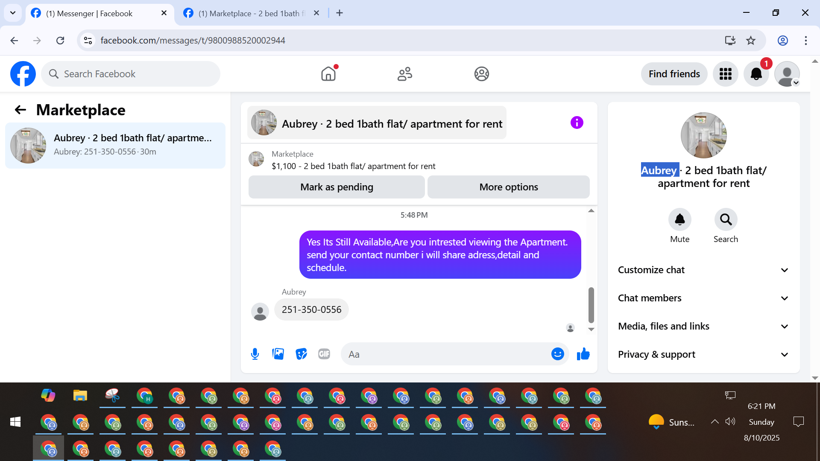Expand Chat members section

(703, 298)
